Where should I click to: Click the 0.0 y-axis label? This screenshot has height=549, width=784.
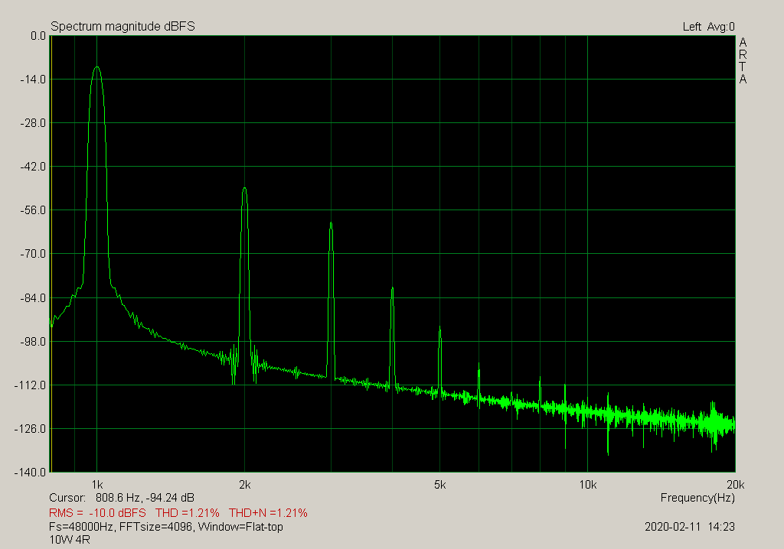[38, 36]
